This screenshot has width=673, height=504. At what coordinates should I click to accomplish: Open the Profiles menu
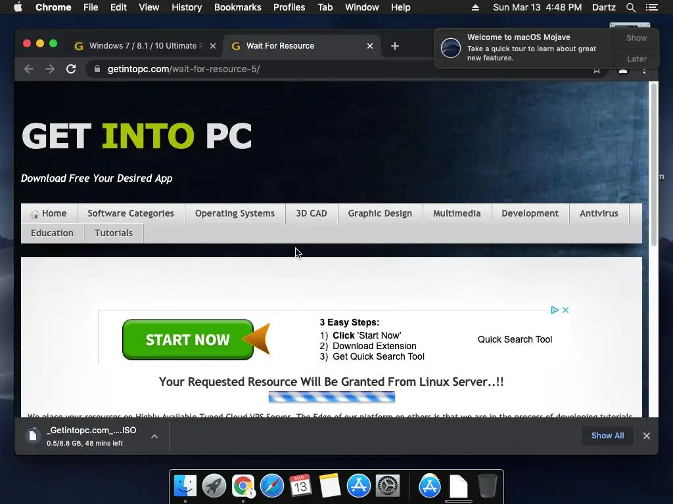(289, 7)
